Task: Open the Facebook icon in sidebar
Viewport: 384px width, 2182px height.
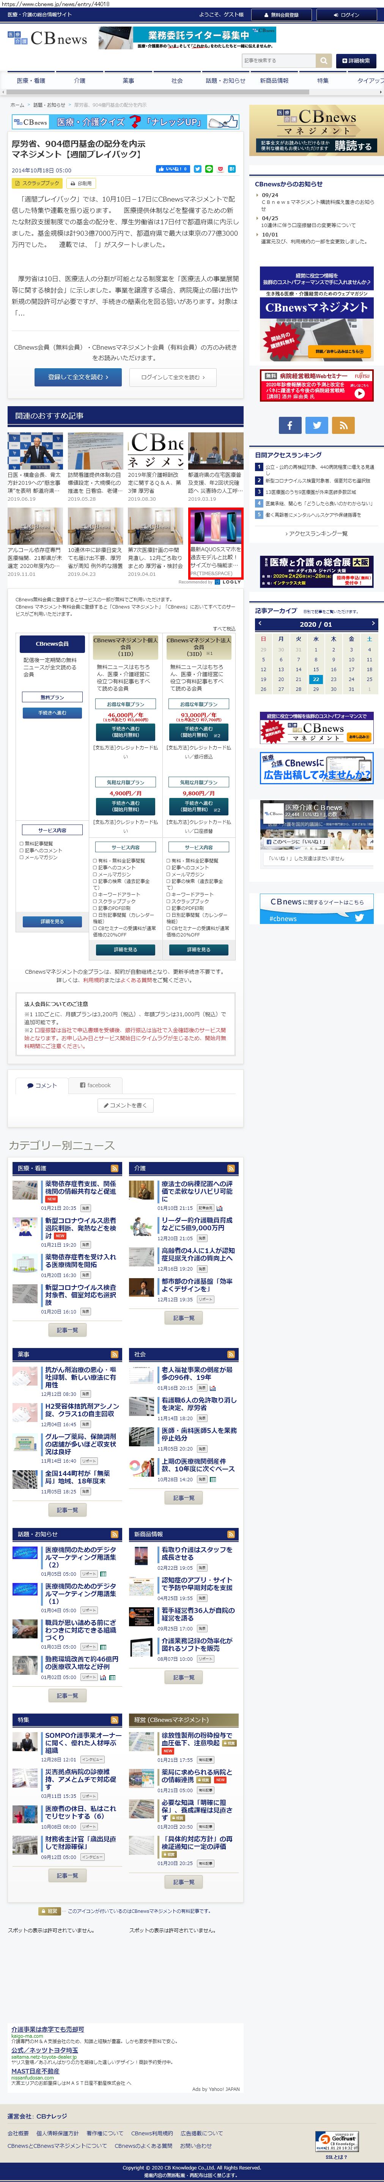Action: click(x=289, y=425)
